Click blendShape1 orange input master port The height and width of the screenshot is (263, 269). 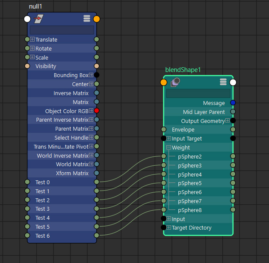click(x=164, y=82)
